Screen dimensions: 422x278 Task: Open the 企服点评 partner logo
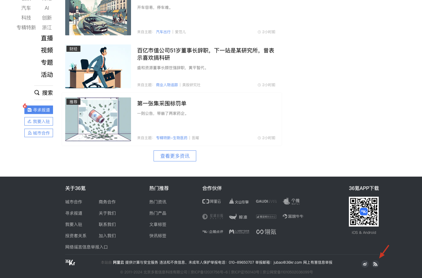[x=213, y=232]
